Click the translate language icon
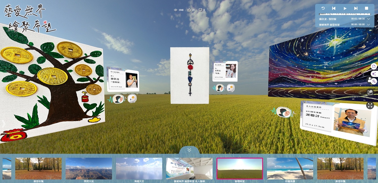Screen dimensions: 378x183 [x=374, y=81]
